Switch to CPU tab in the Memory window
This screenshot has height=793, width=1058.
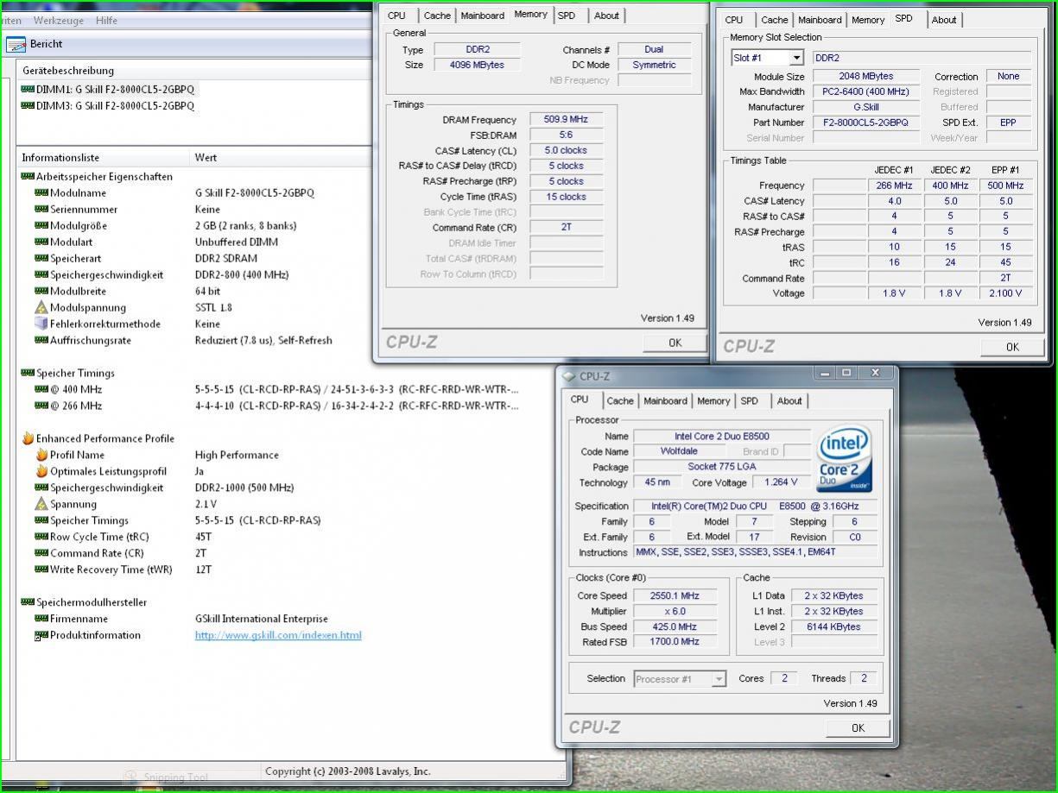point(396,16)
